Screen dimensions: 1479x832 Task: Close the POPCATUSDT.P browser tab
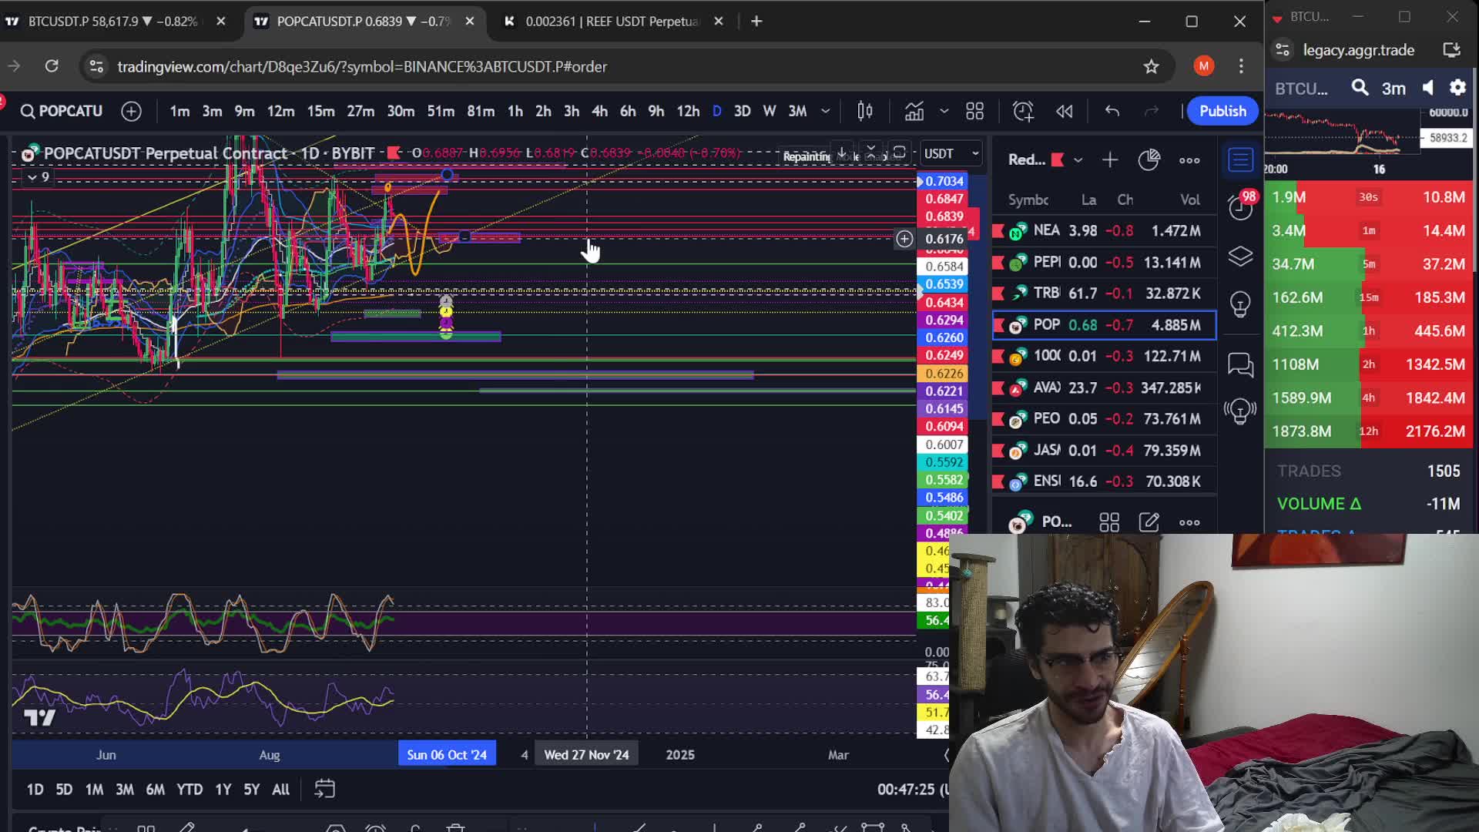(x=470, y=22)
